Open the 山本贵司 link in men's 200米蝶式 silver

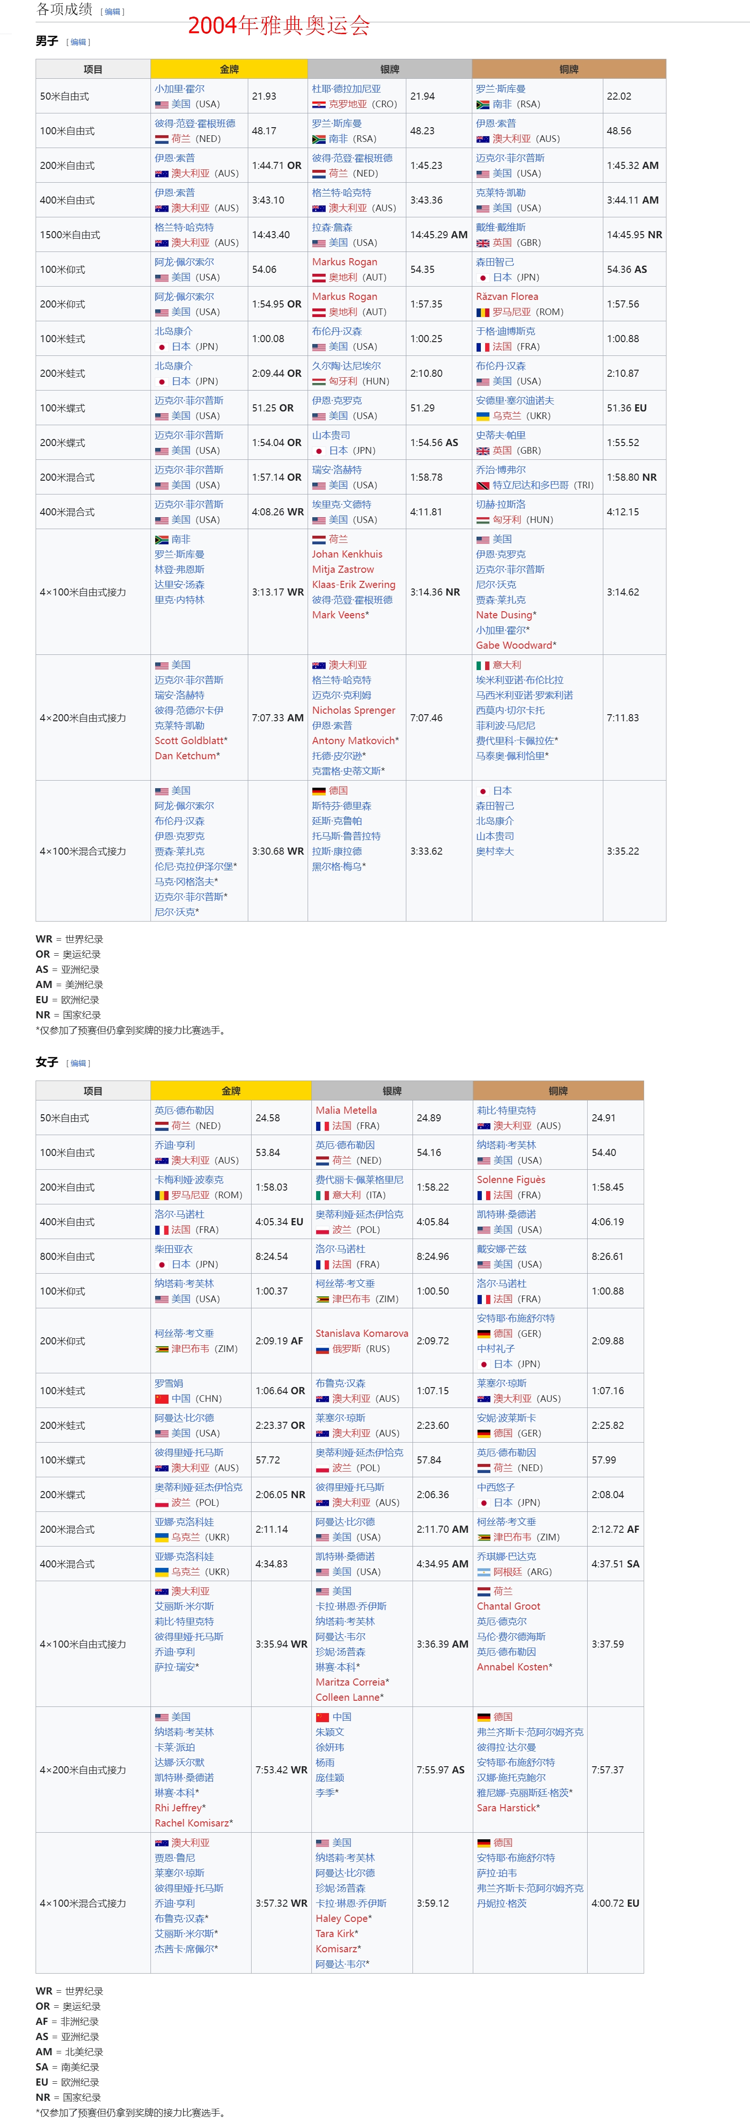[x=331, y=436]
